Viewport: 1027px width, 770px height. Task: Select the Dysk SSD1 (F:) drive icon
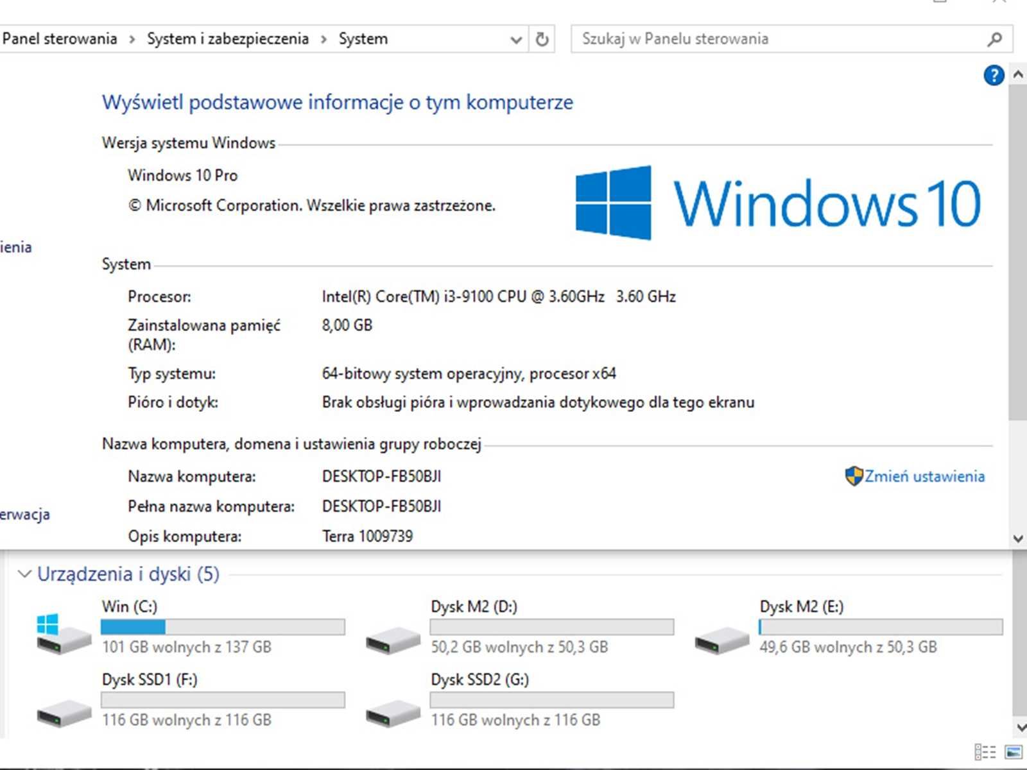[x=64, y=713]
